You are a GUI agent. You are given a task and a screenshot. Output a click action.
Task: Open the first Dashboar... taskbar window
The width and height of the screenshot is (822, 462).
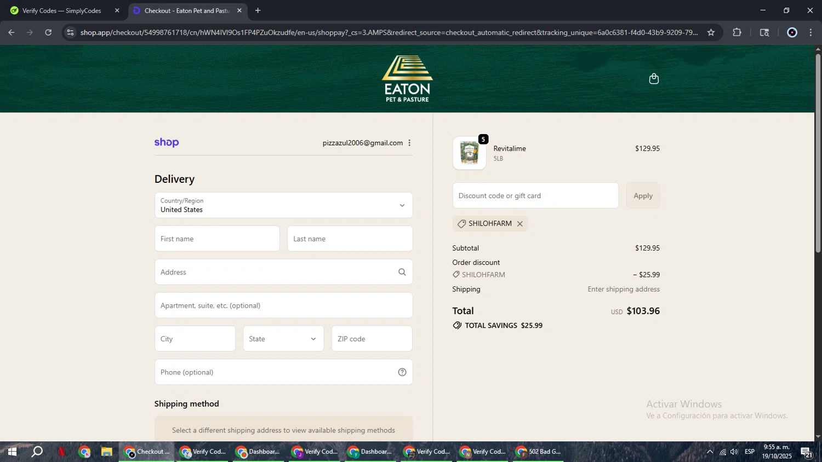tap(259, 452)
